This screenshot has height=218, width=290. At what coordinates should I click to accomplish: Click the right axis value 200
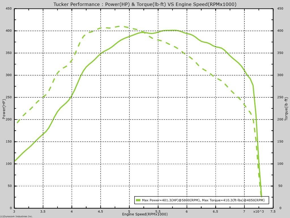point(280,120)
